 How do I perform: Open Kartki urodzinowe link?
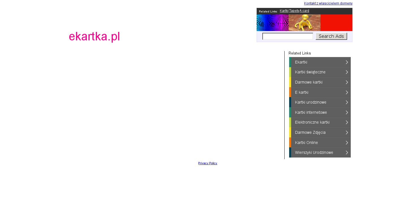(x=320, y=102)
